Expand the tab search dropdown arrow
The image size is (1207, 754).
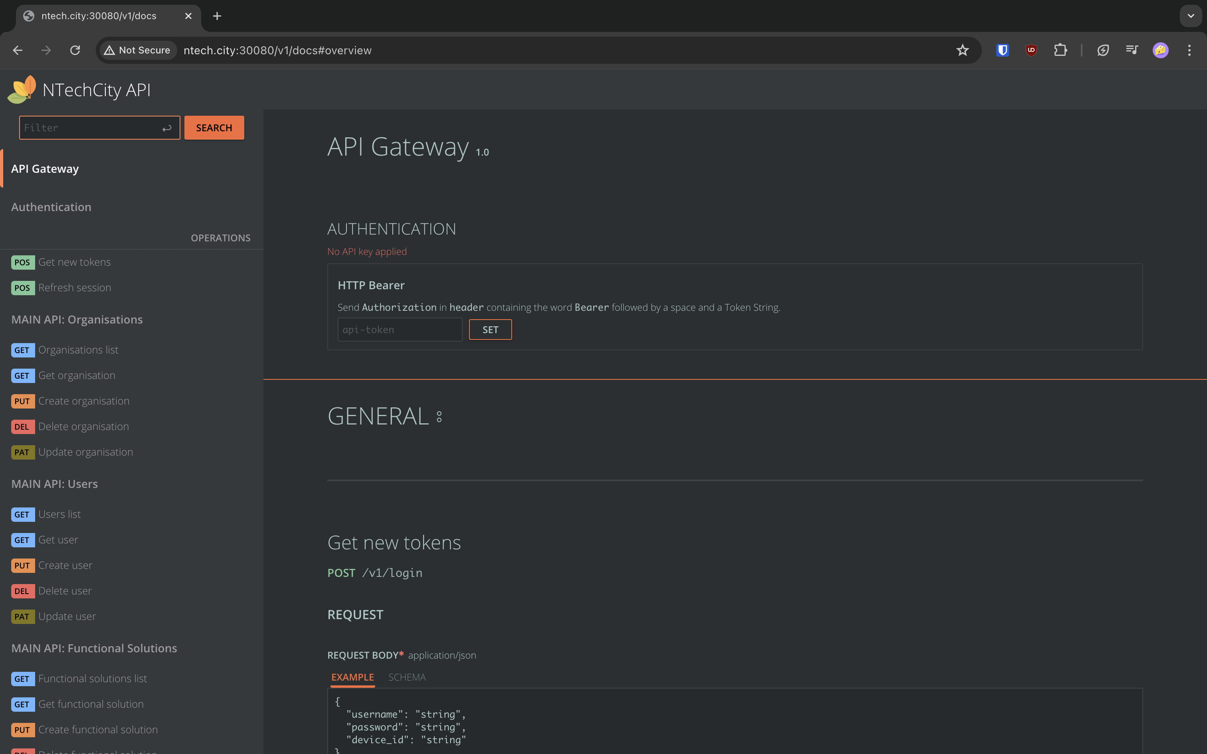1191,16
